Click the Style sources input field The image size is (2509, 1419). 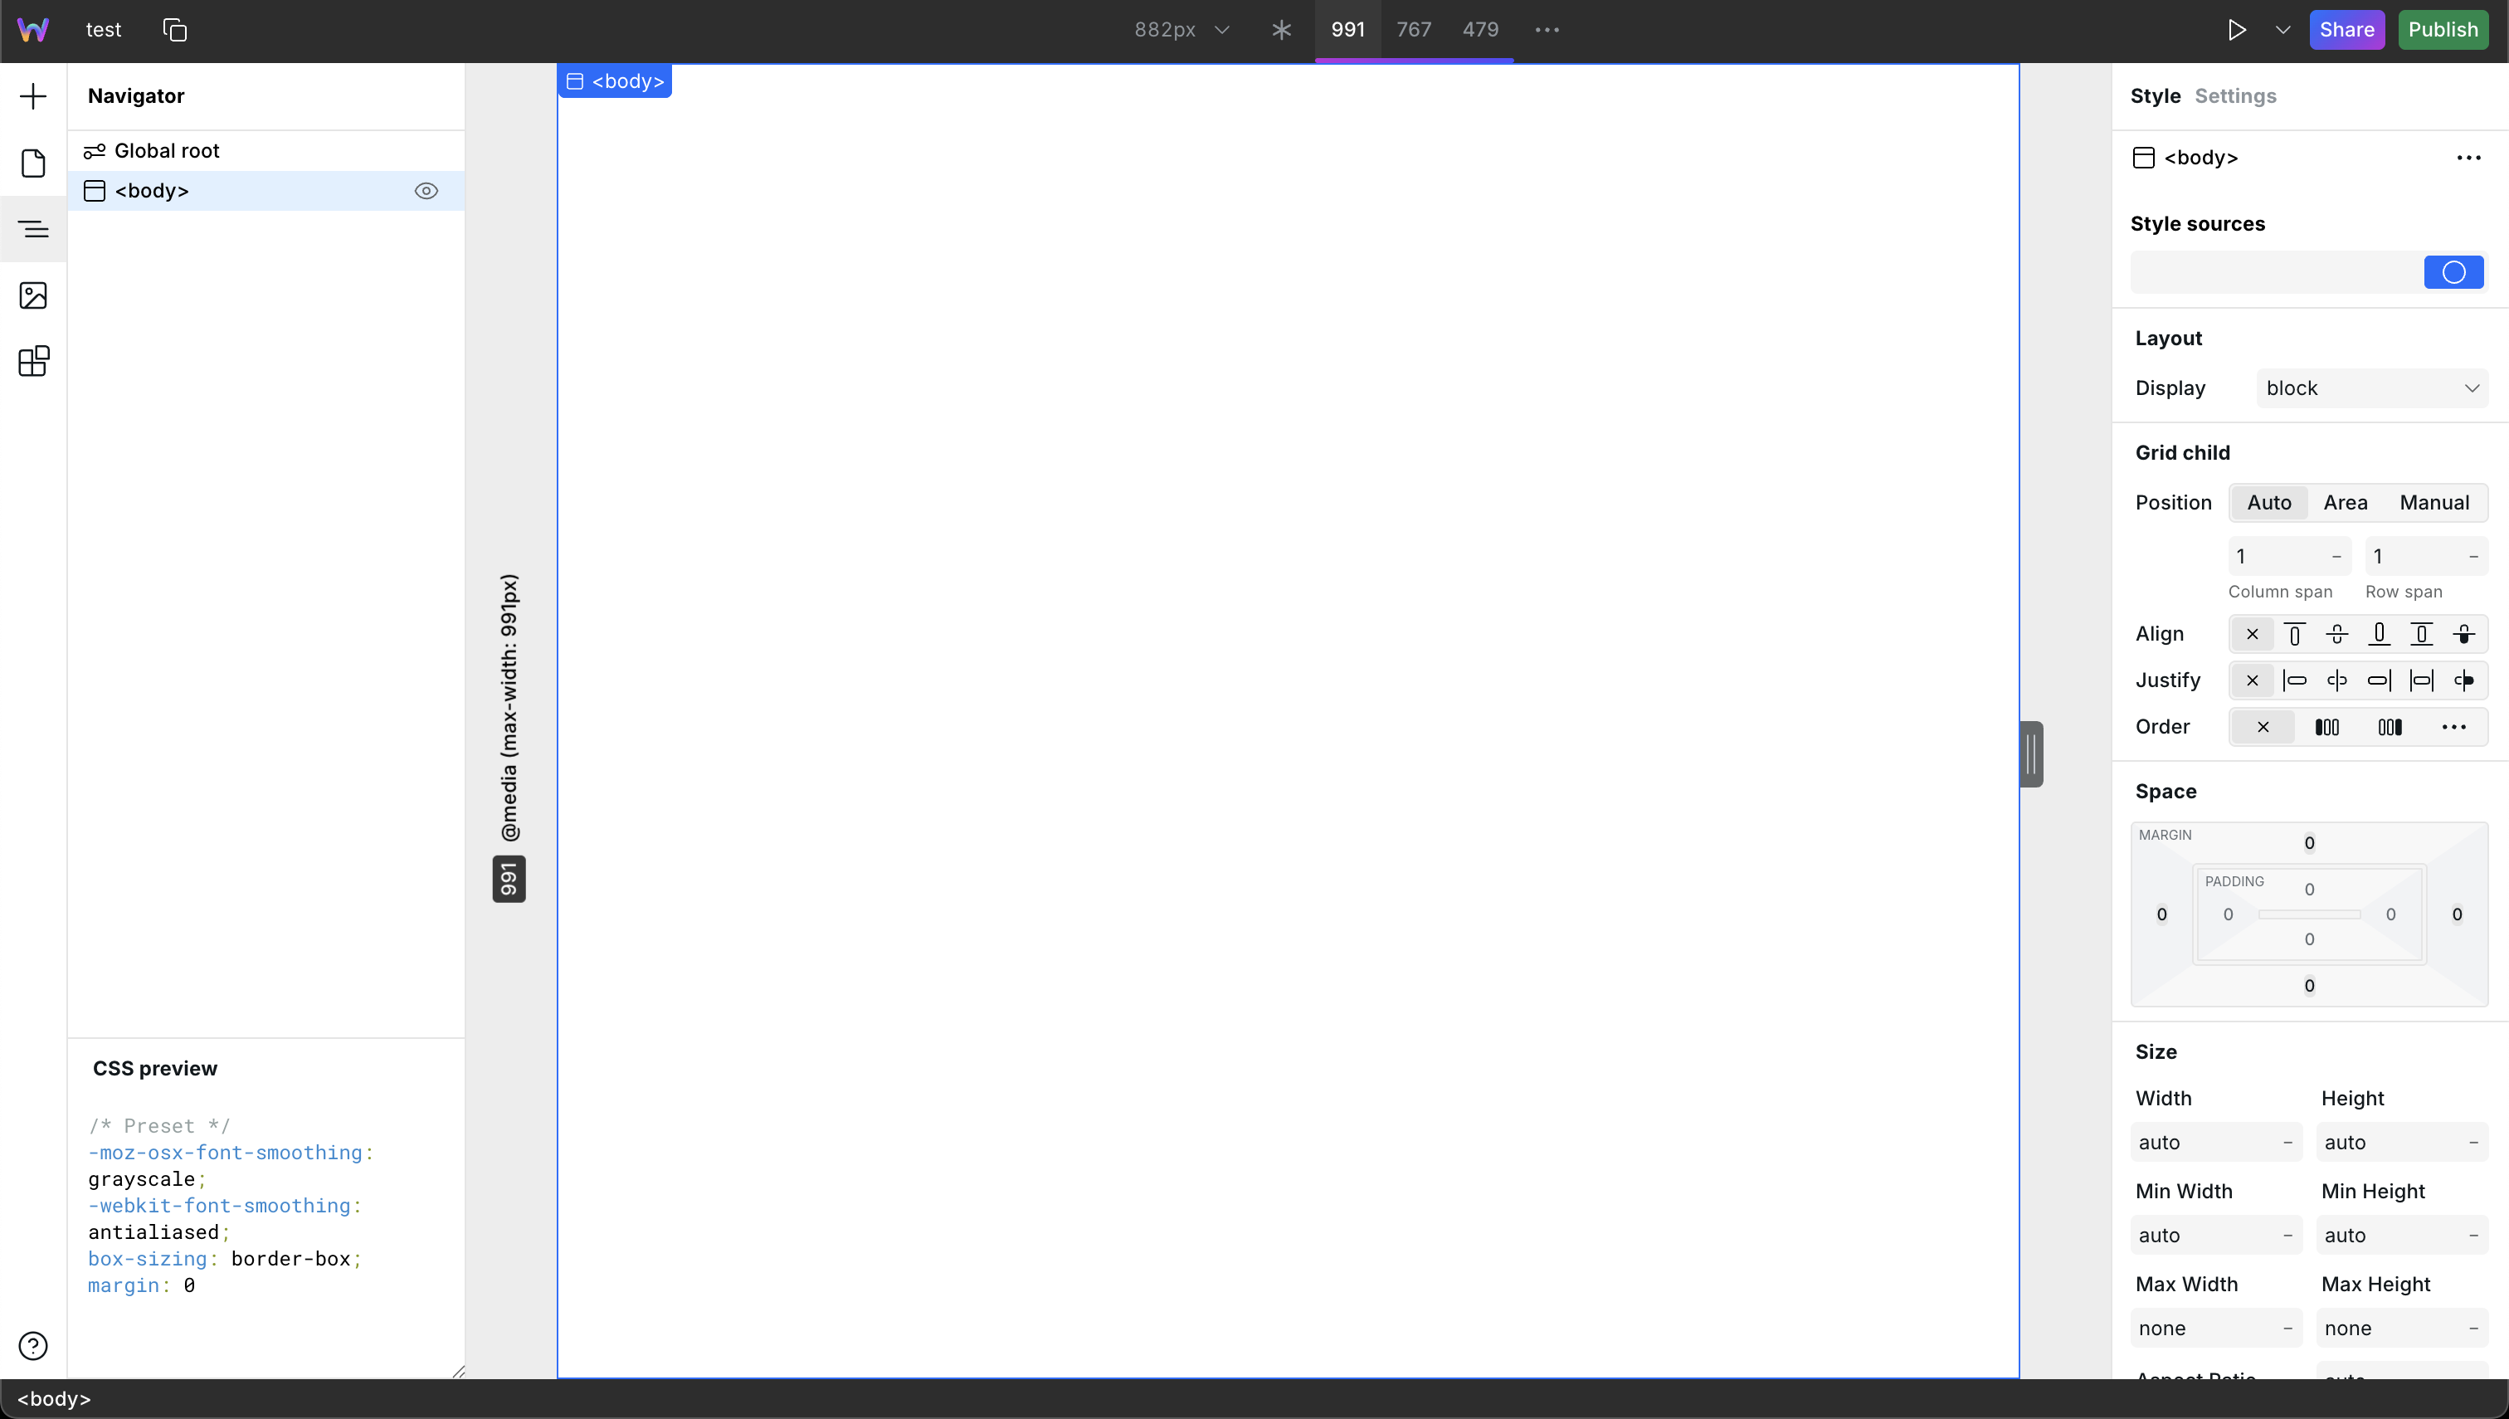2276,272
